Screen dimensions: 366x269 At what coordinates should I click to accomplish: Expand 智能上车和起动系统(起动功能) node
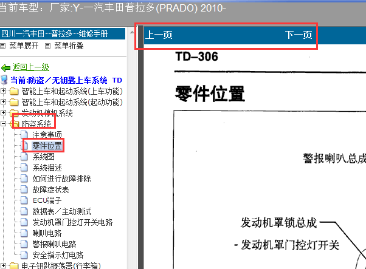(x=3, y=102)
